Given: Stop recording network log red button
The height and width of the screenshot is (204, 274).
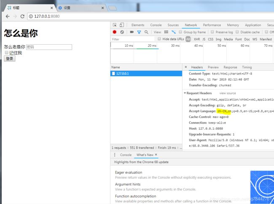Looking at the screenshot, I should [x=115, y=32].
